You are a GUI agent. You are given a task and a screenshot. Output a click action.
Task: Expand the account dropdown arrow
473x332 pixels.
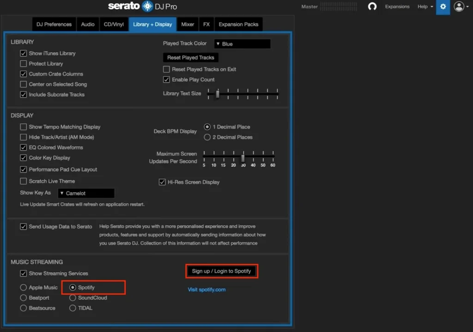(467, 7)
